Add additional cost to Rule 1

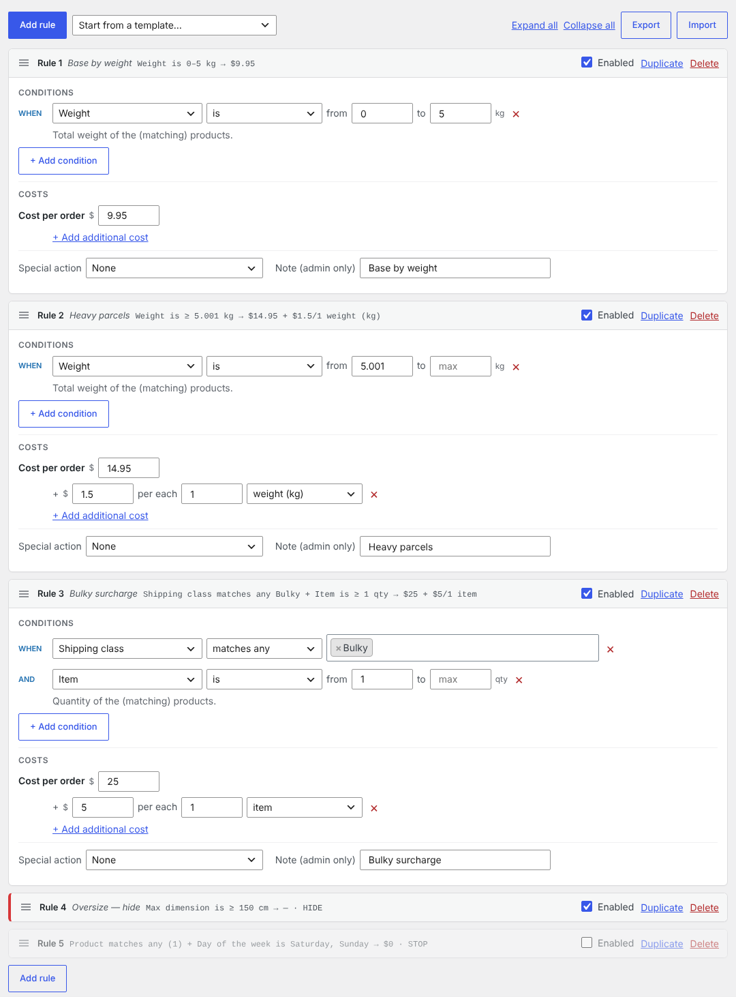tap(100, 237)
